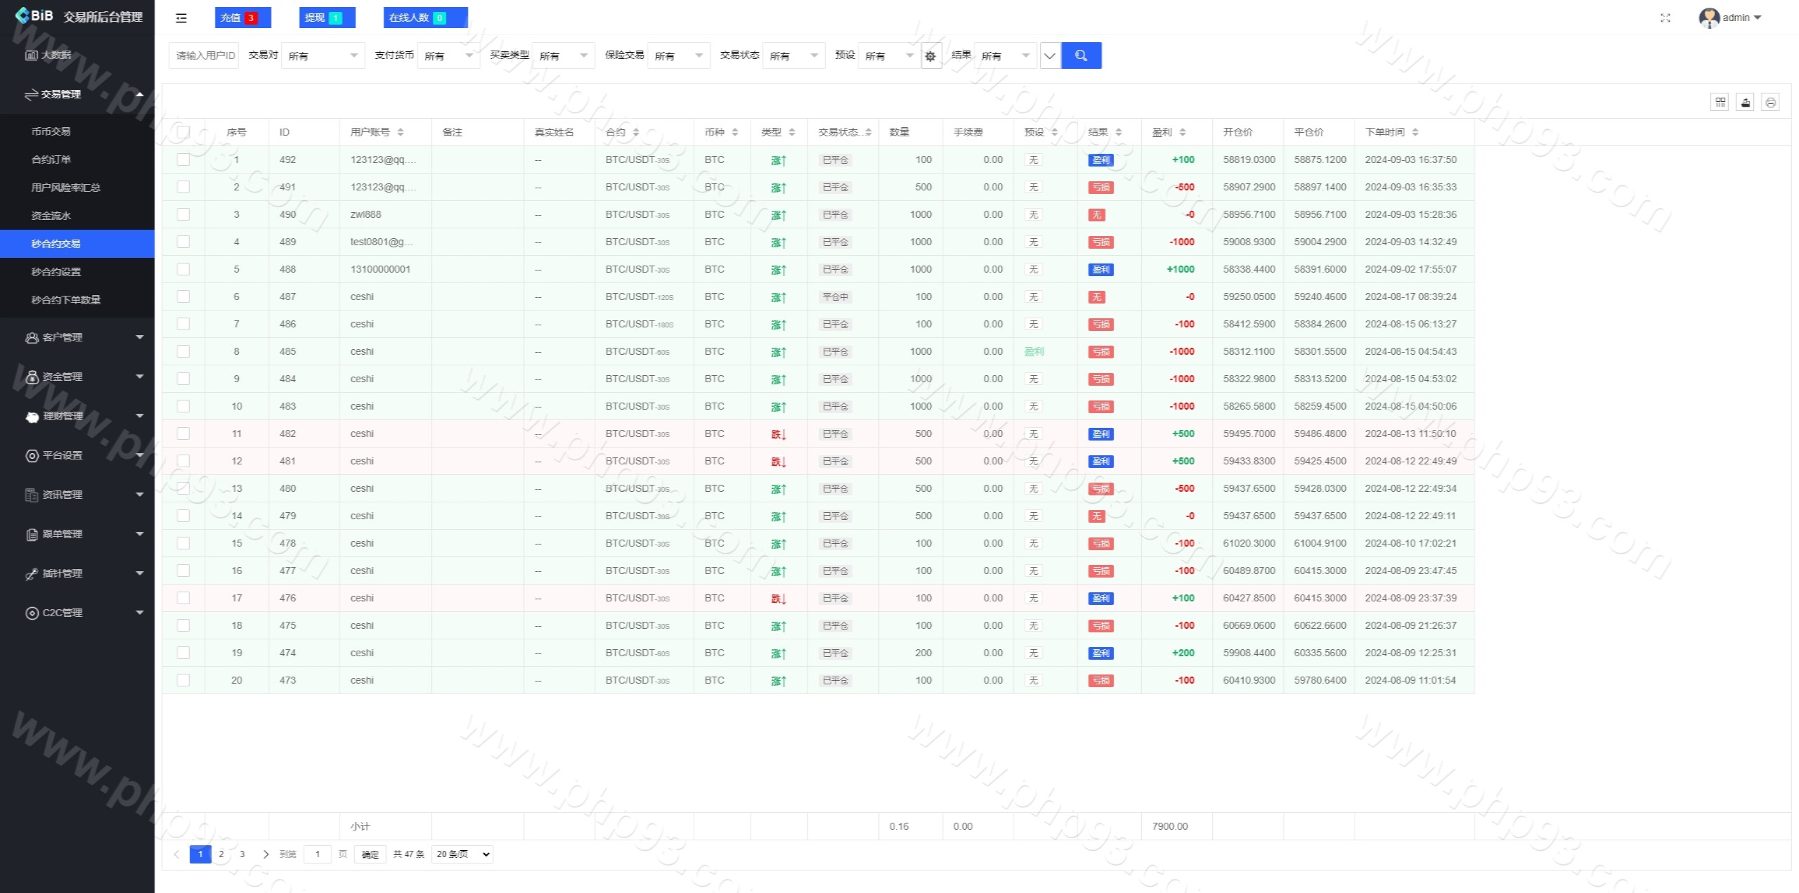Click the 充值 notification button
This screenshot has width=1799, height=893.
coord(242,18)
